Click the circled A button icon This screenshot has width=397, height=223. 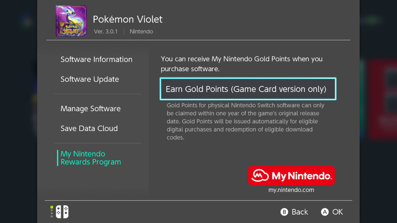[325, 212]
